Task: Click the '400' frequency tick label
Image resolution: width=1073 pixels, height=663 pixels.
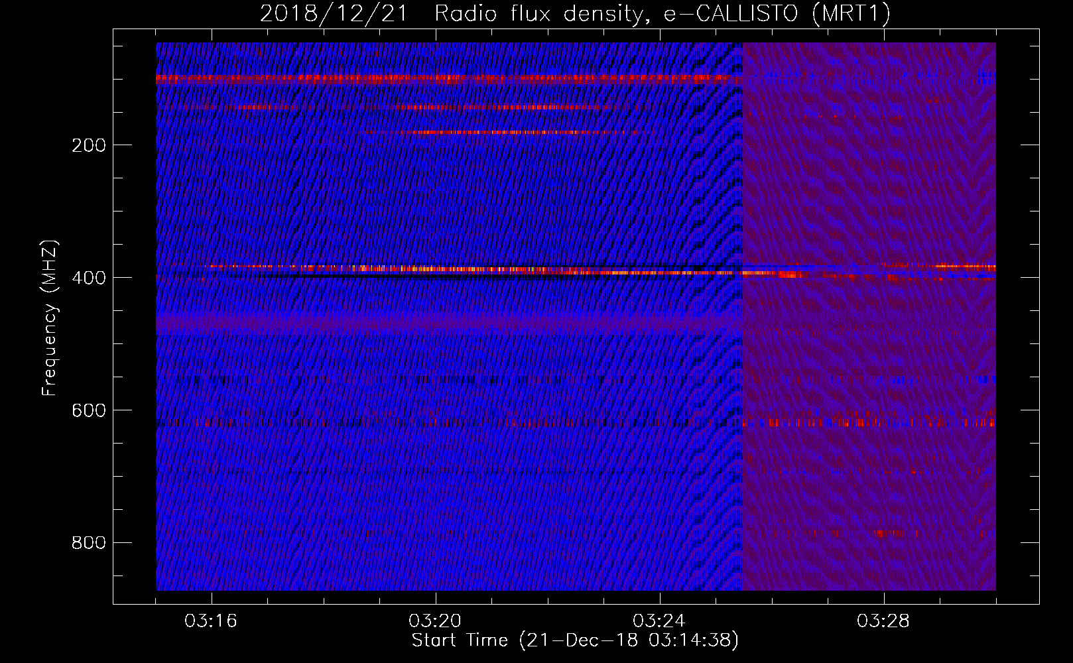Action: click(89, 278)
